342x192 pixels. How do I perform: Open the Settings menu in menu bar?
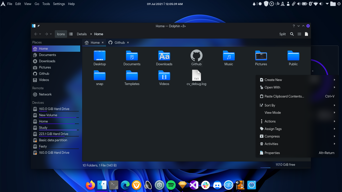coord(59,4)
